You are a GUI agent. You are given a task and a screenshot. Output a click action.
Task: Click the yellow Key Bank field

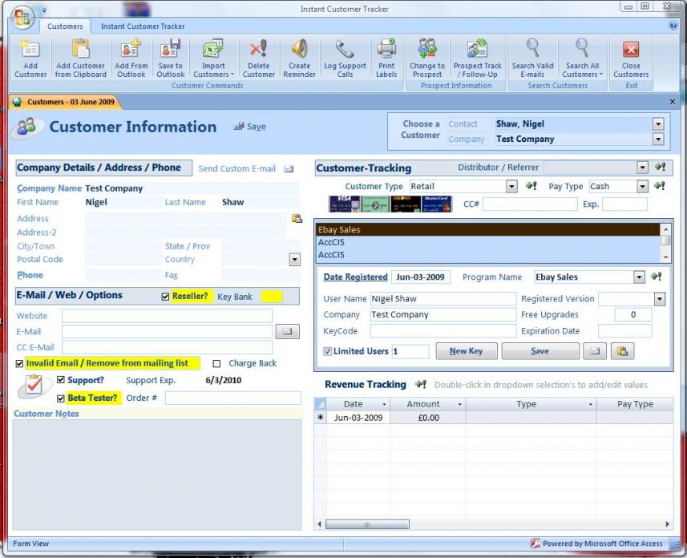272,297
